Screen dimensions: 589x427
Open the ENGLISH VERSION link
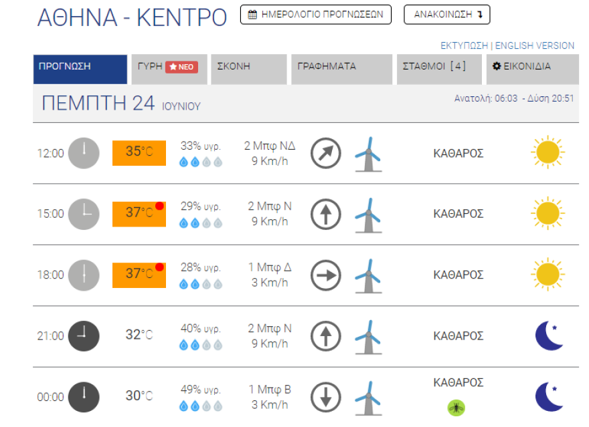coord(535,45)
